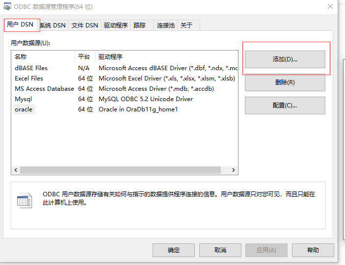Click the data source info icon
Image resolution: width=345 pixels, height=265 pixels.
pyautogui.click(x=25, y=200)
